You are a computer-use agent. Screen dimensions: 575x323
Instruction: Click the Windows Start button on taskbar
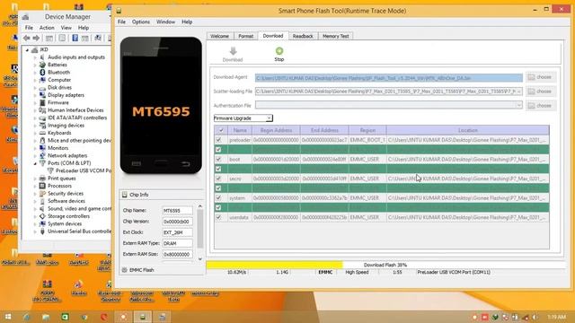pyautogui.click(x=7, y=317)
